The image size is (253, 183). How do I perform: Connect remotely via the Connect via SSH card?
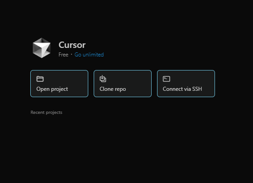pyautogui.click(x=186, y=84)
